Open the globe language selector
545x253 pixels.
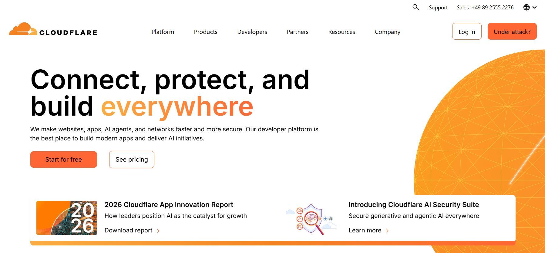[526, 7]
